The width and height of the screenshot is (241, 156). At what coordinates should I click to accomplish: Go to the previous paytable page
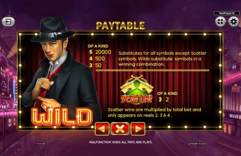102,129
